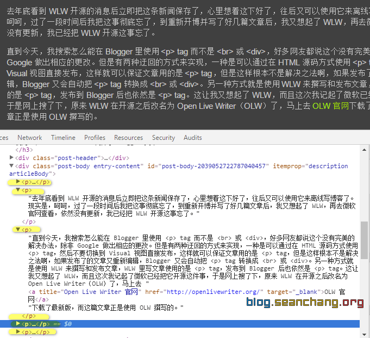Select the closing </h3> tag line
Viewport: 370px width, 338px height.
[x=24, y=150]
